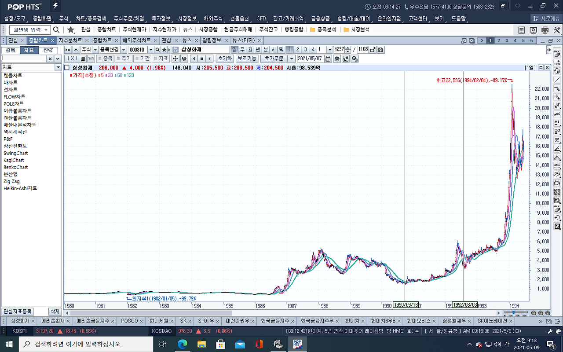The height and width of the screenshot is (352, 563).
Task: Click the printer icon in top toolbar
Action: 545,30
